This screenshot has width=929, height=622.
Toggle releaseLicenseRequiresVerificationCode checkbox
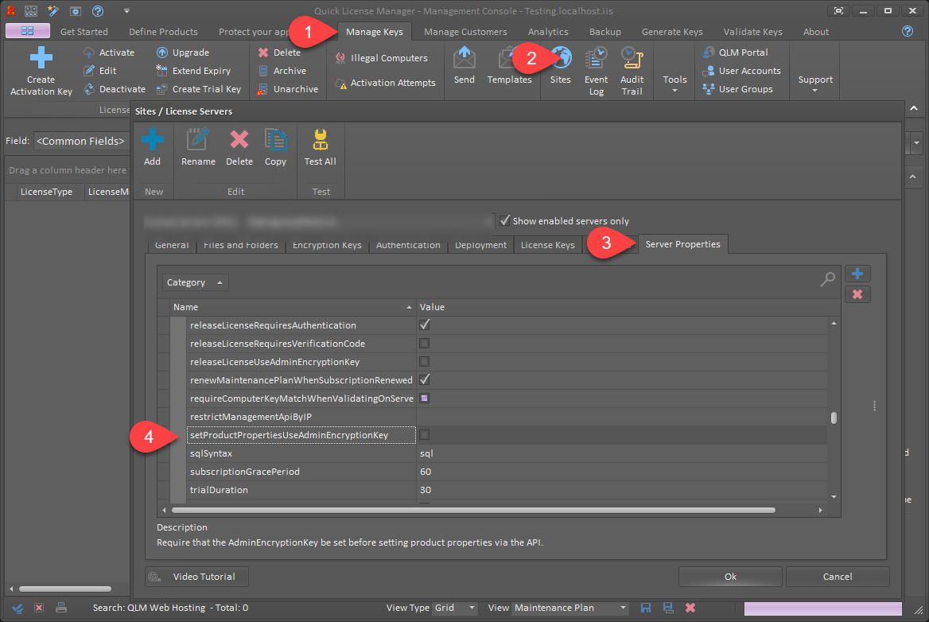point(424,343)
